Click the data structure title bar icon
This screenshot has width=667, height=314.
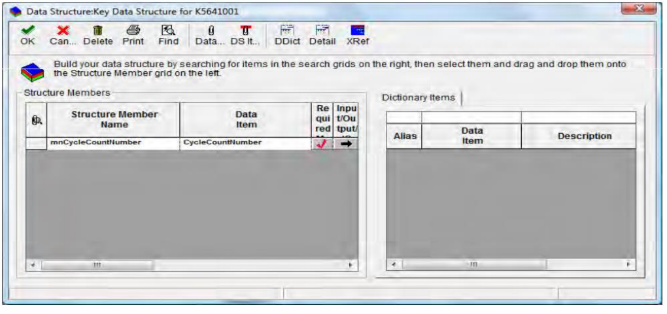coord(15,11)
